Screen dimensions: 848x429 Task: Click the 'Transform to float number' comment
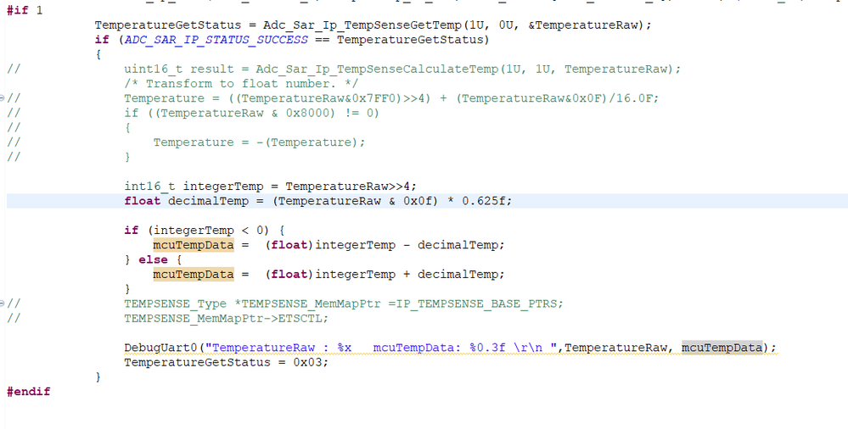241,83
